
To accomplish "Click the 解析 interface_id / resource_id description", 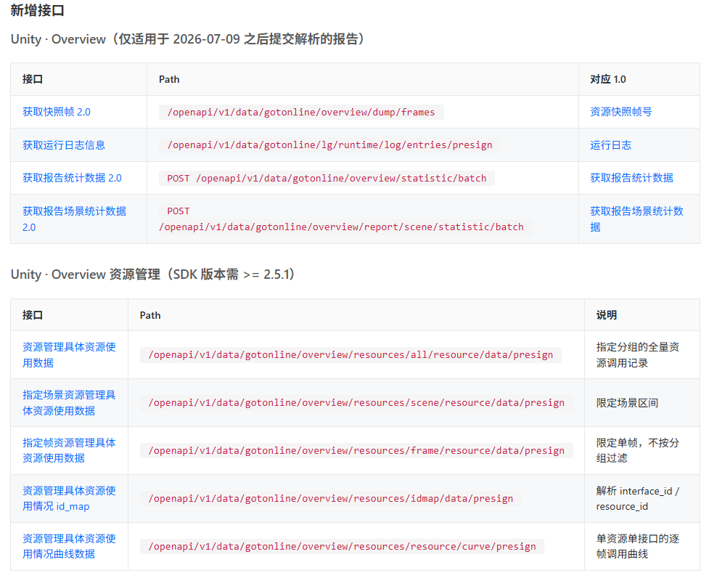I will (x=638, y=498).
